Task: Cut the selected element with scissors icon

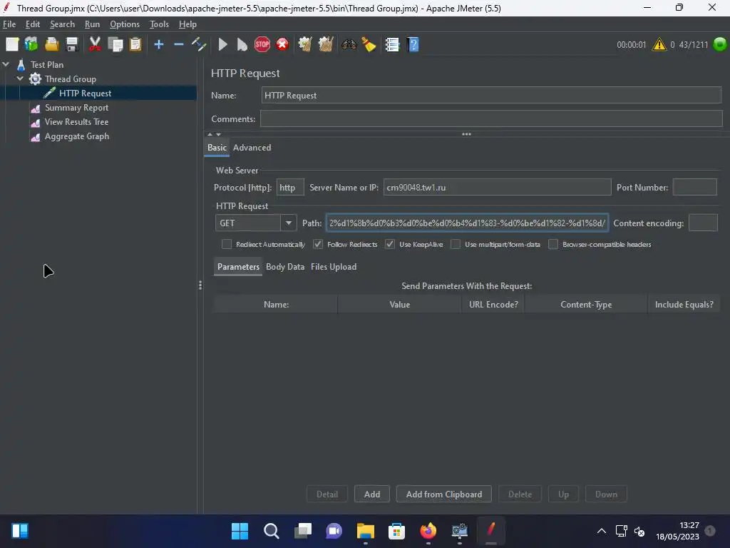Action: pos(95,45)
